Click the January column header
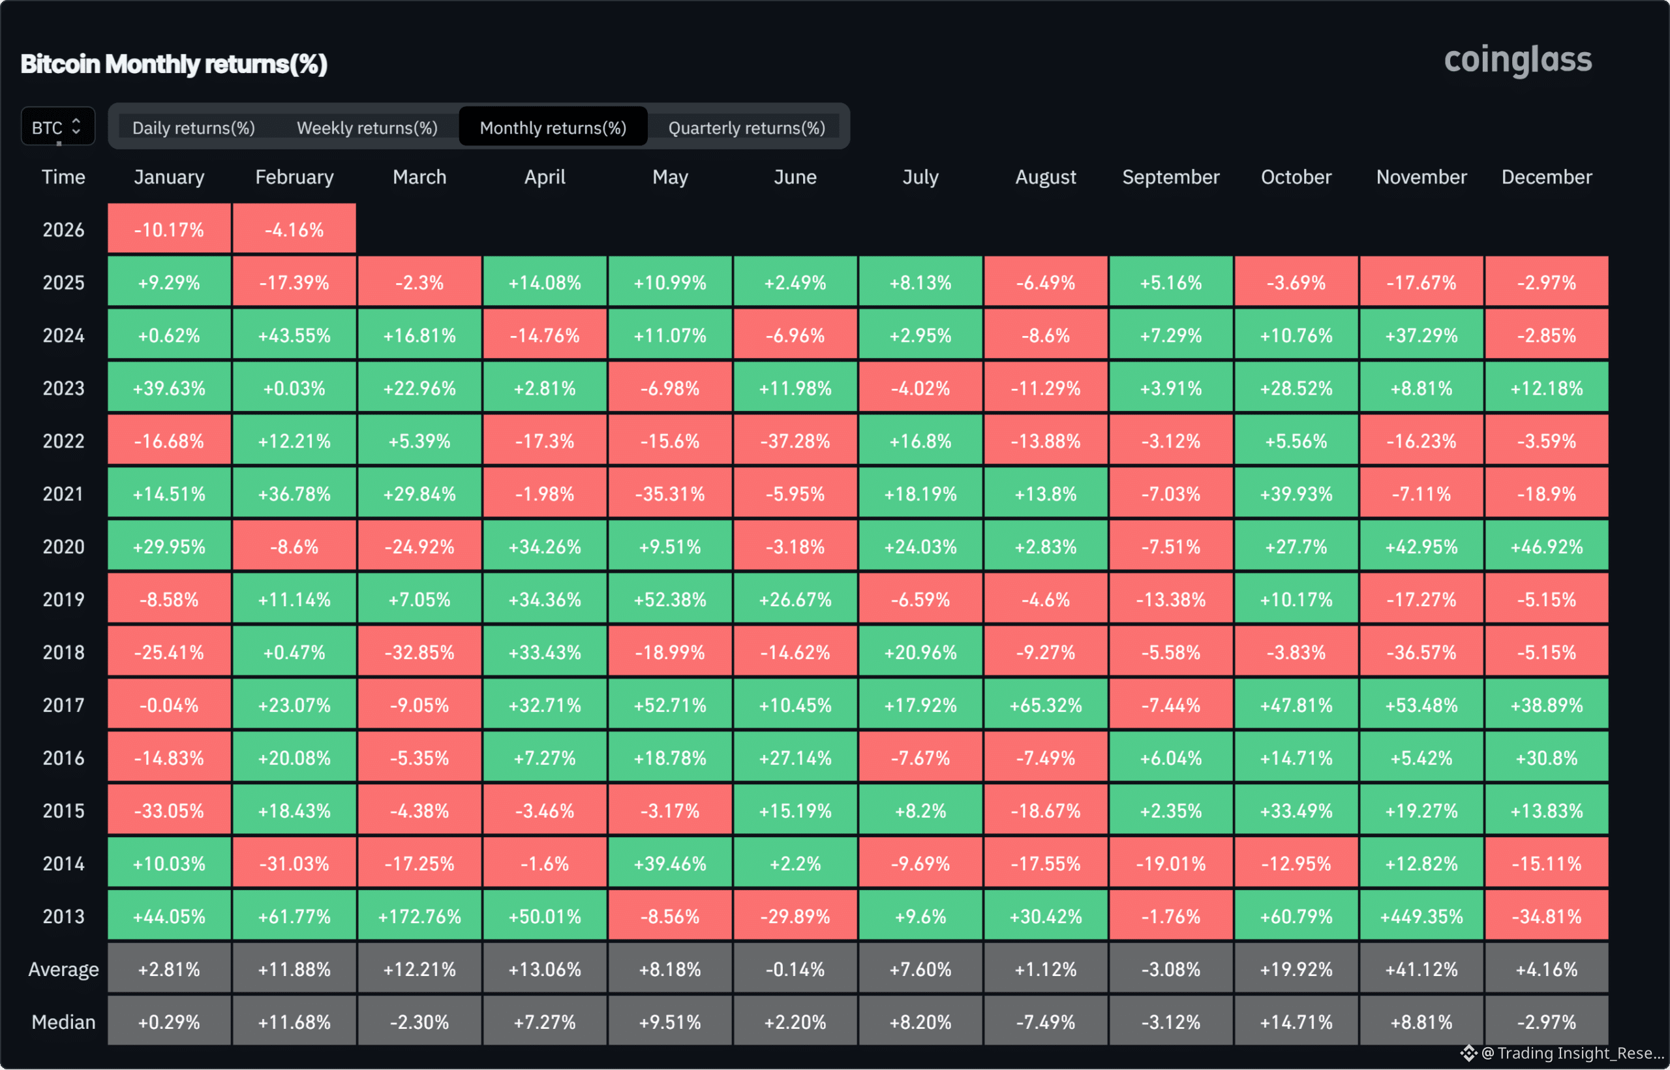 169,177
